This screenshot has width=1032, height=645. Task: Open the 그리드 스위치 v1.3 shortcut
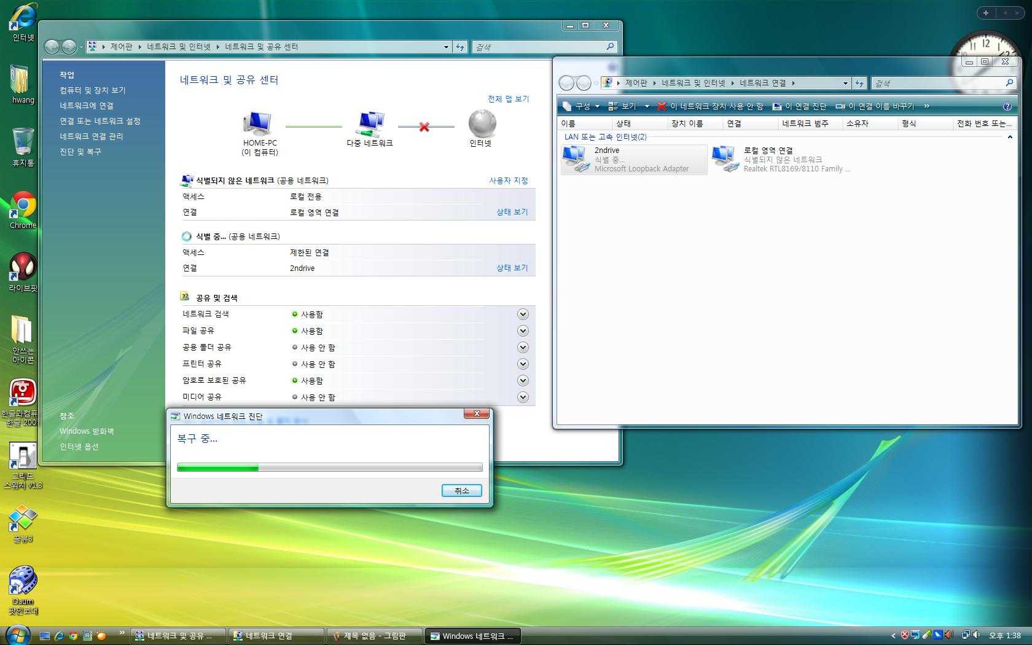click(23, 466)
